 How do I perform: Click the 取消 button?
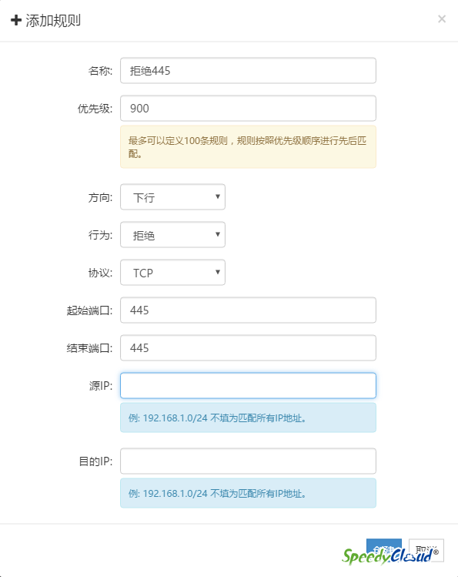click(426, 550)
